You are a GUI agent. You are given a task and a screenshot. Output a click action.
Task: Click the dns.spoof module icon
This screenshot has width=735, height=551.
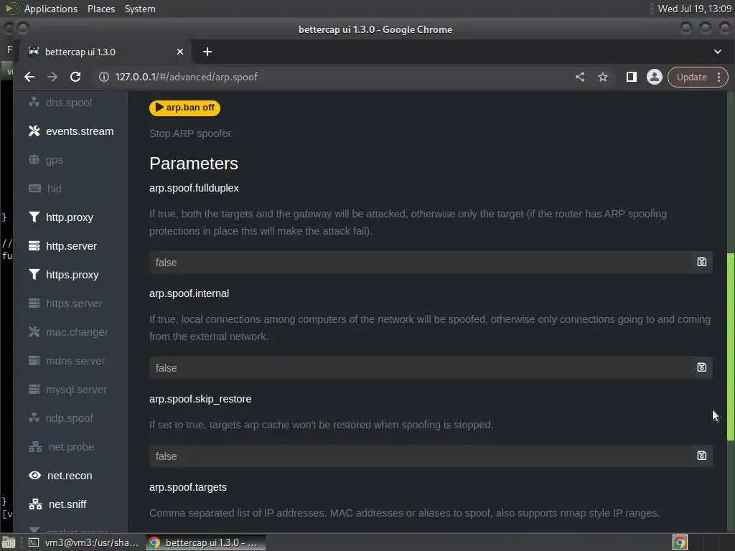[34, 102]
